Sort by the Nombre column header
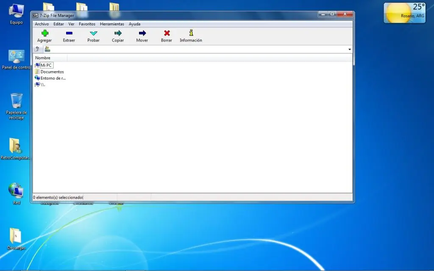Screen dimensions: 434x271 50,58
